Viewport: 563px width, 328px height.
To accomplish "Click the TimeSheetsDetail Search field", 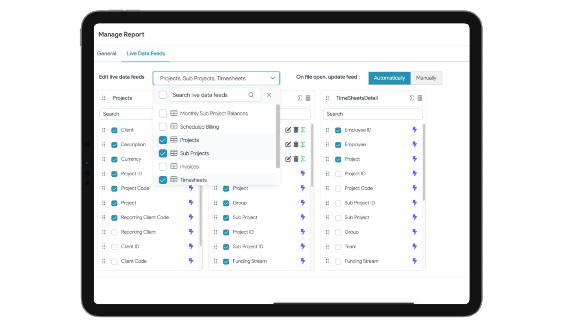I will tap(373, 114).
